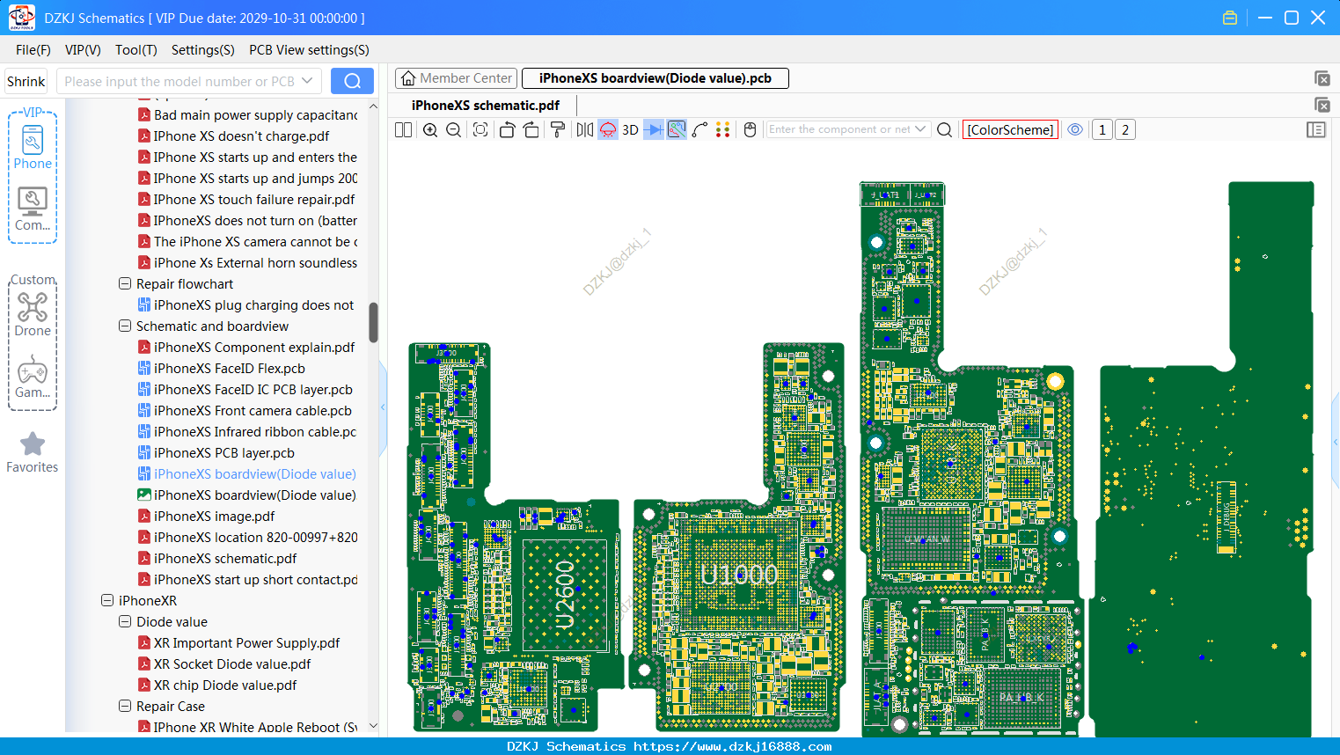Open the colored dots pin icon
Image resolution: width=1340 pixels, height=755 pixels.
pyautogui.click(x=723, y=129)
